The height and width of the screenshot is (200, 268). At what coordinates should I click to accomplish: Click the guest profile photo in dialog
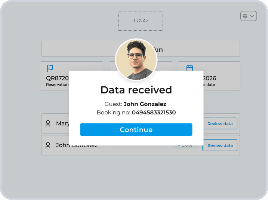point(136,59)
